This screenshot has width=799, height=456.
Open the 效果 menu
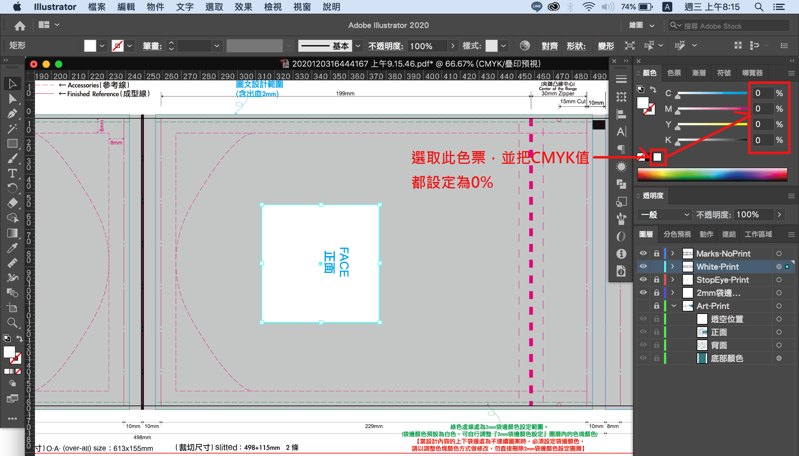click(x=243, y=7)
